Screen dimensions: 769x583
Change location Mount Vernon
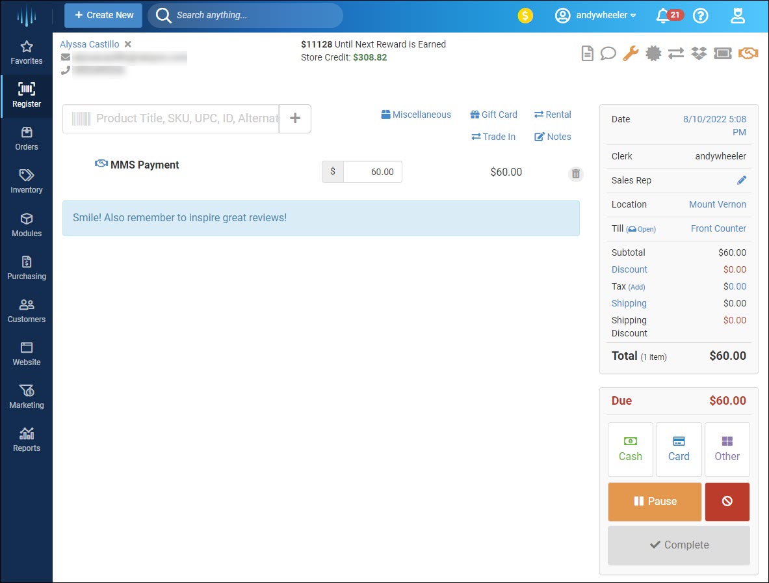[718, 204]
